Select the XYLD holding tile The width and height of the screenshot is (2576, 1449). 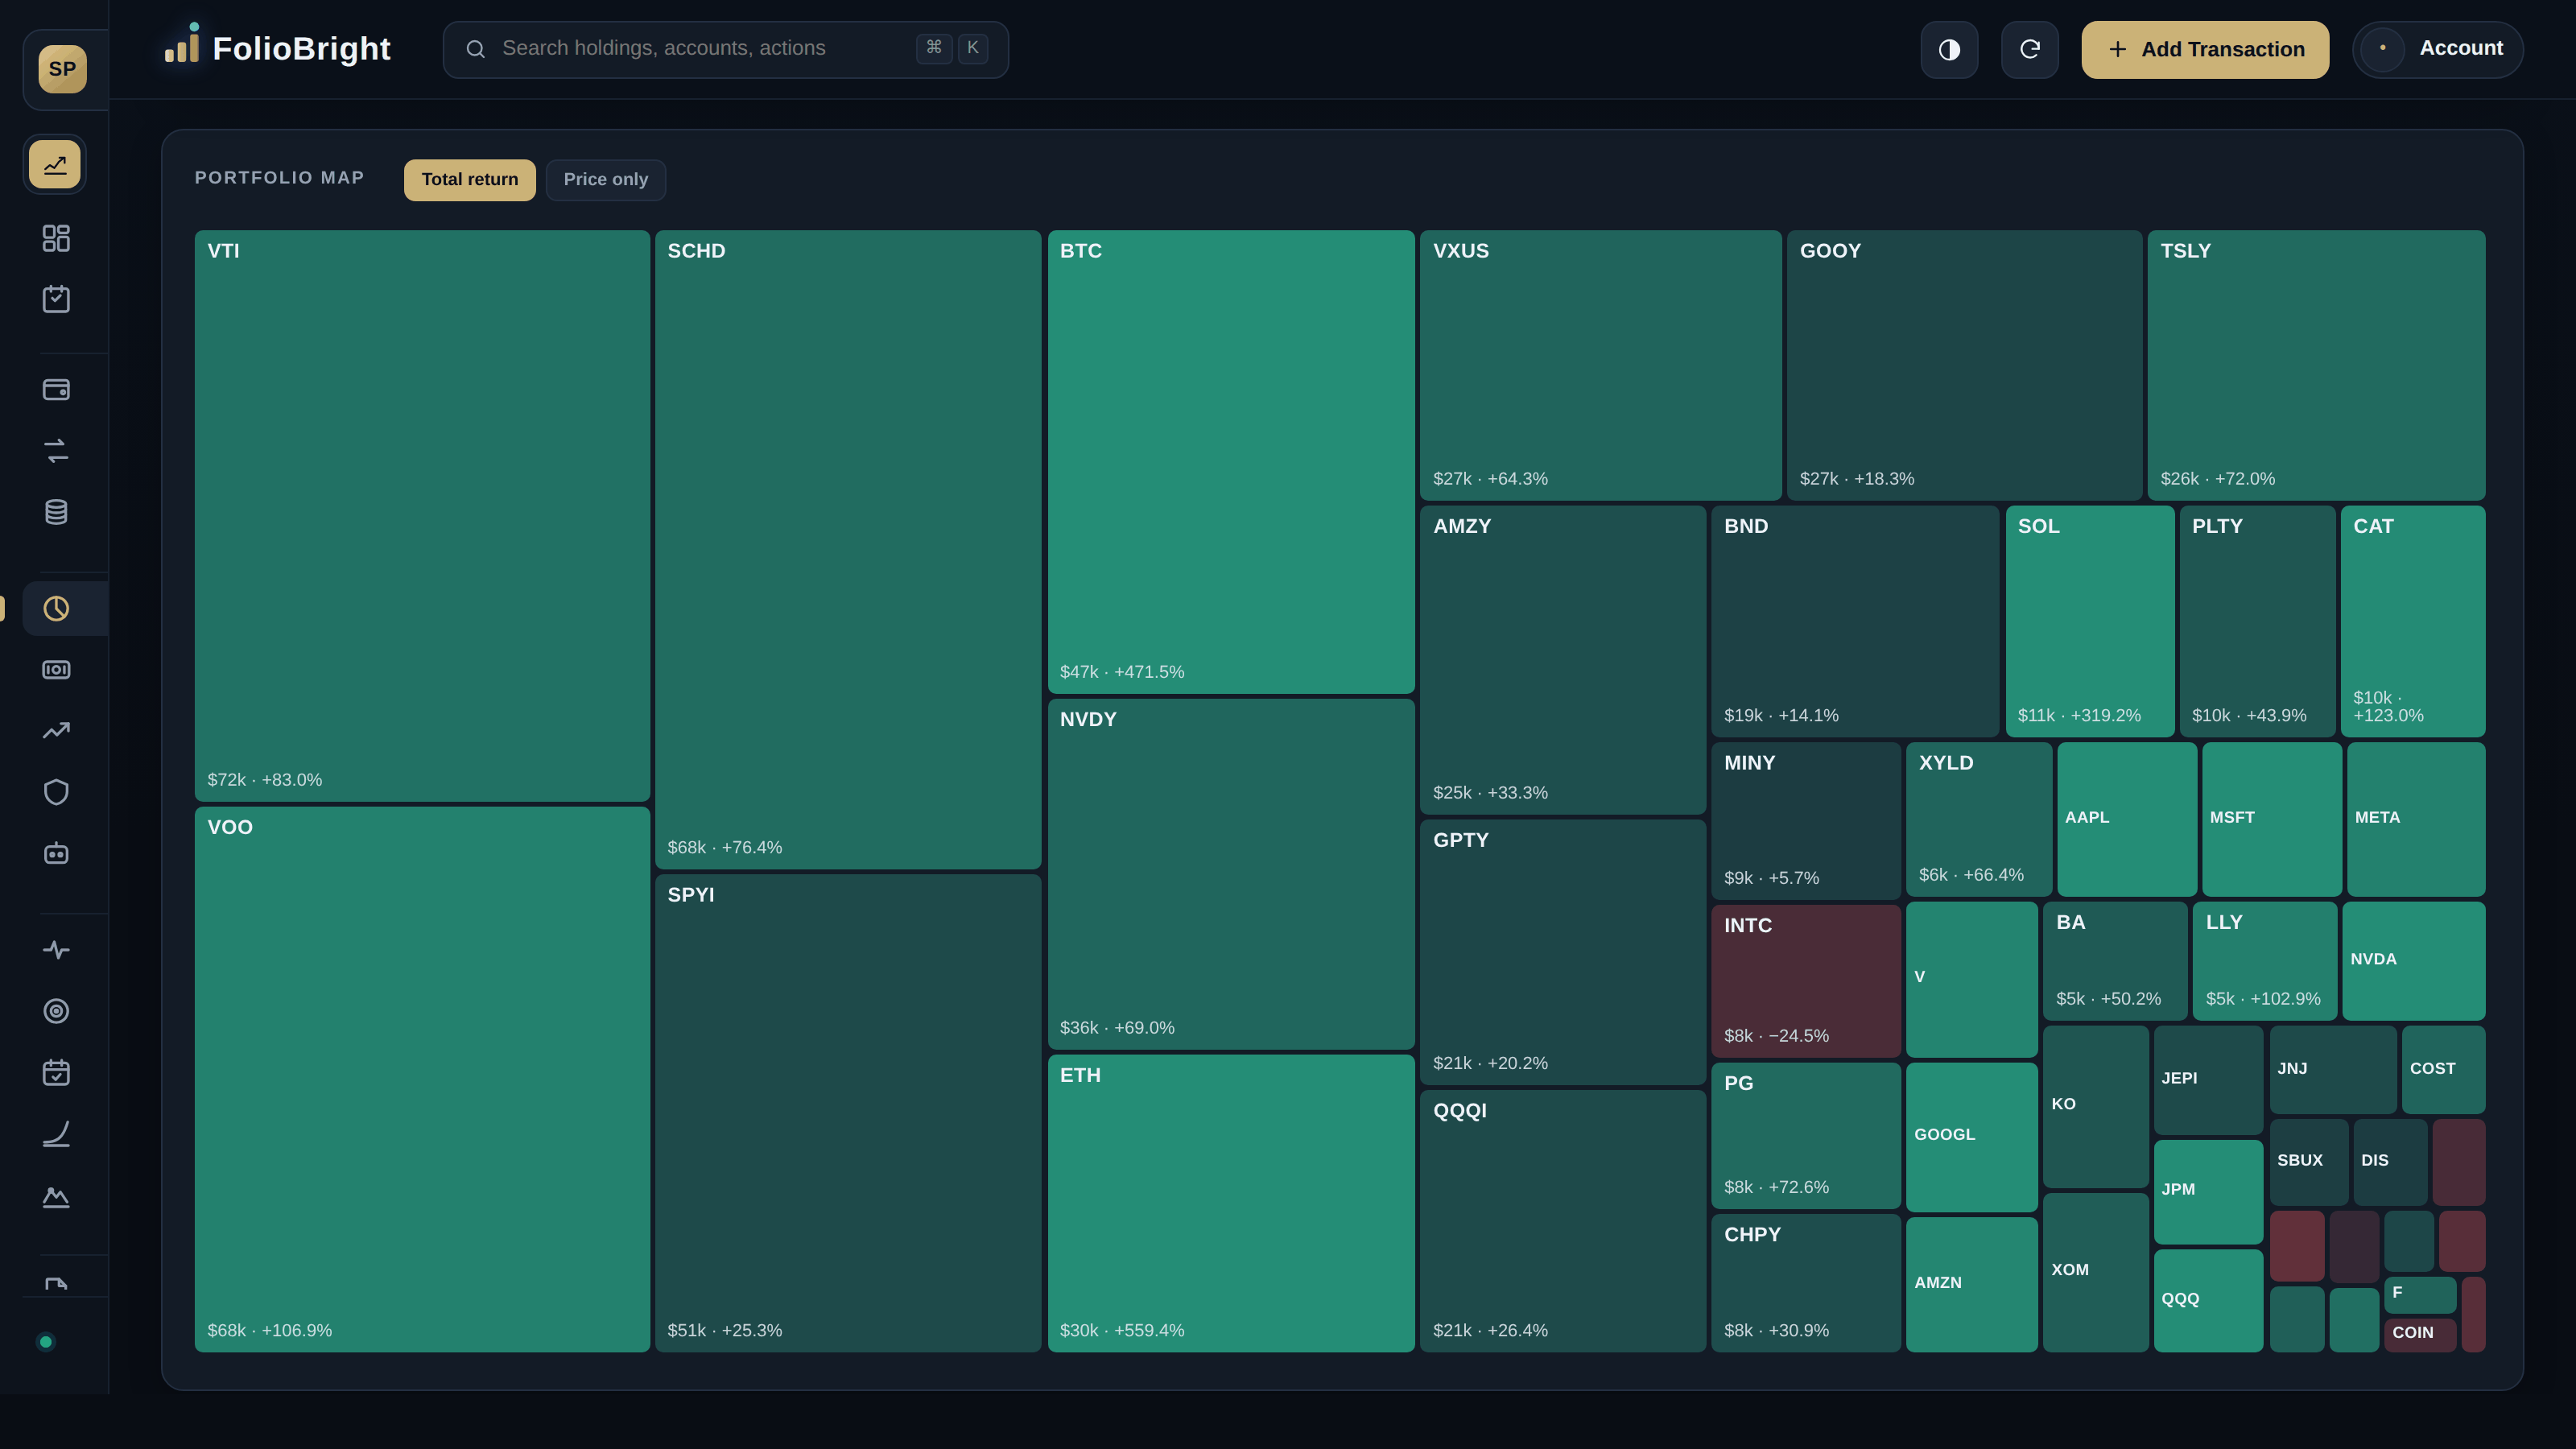click(1979, 819)
